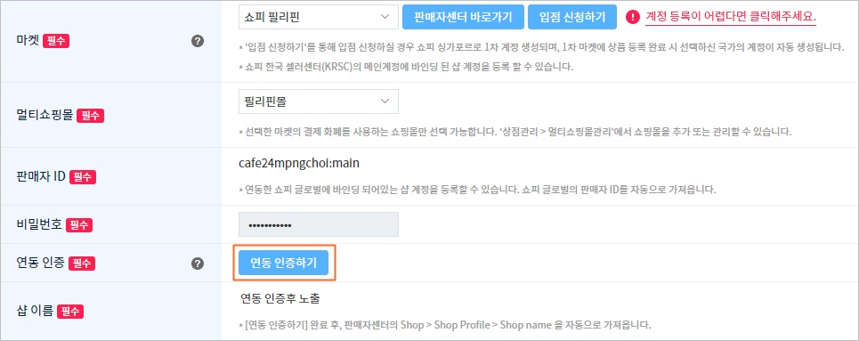Start authentication with 연동 인증하기 button
Viewport: 859px width, 341px height.
283,264
